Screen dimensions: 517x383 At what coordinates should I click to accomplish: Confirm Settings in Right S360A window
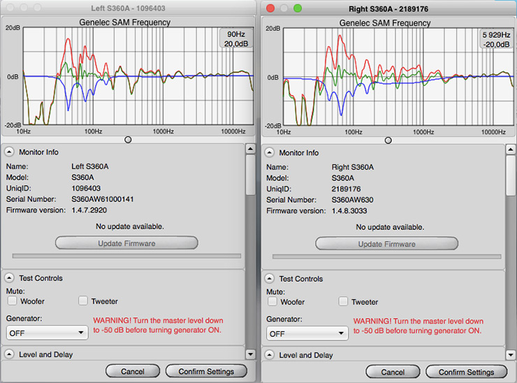(466, 372)
